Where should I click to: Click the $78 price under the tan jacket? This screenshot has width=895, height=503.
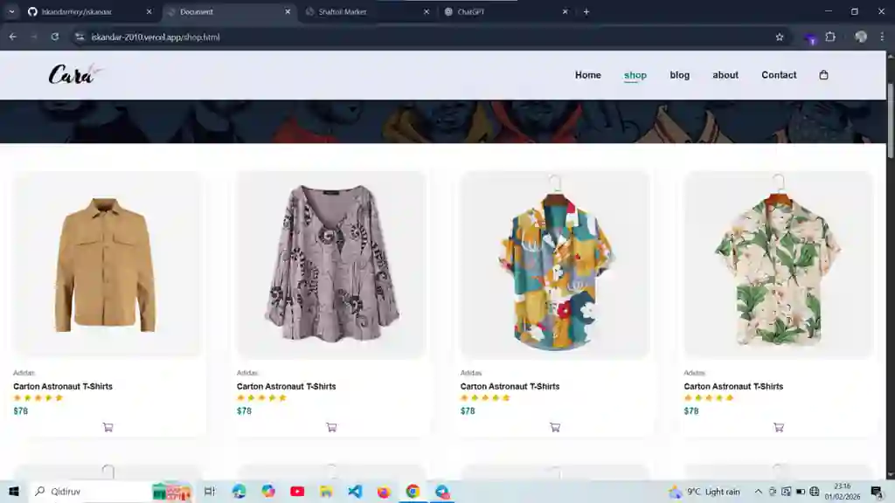21,410
